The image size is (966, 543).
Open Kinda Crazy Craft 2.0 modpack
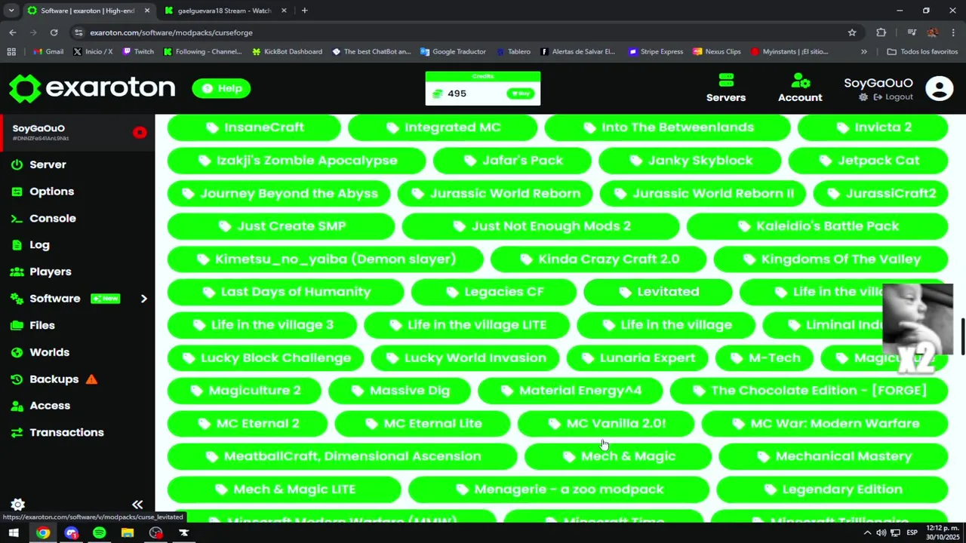(598, 259)
